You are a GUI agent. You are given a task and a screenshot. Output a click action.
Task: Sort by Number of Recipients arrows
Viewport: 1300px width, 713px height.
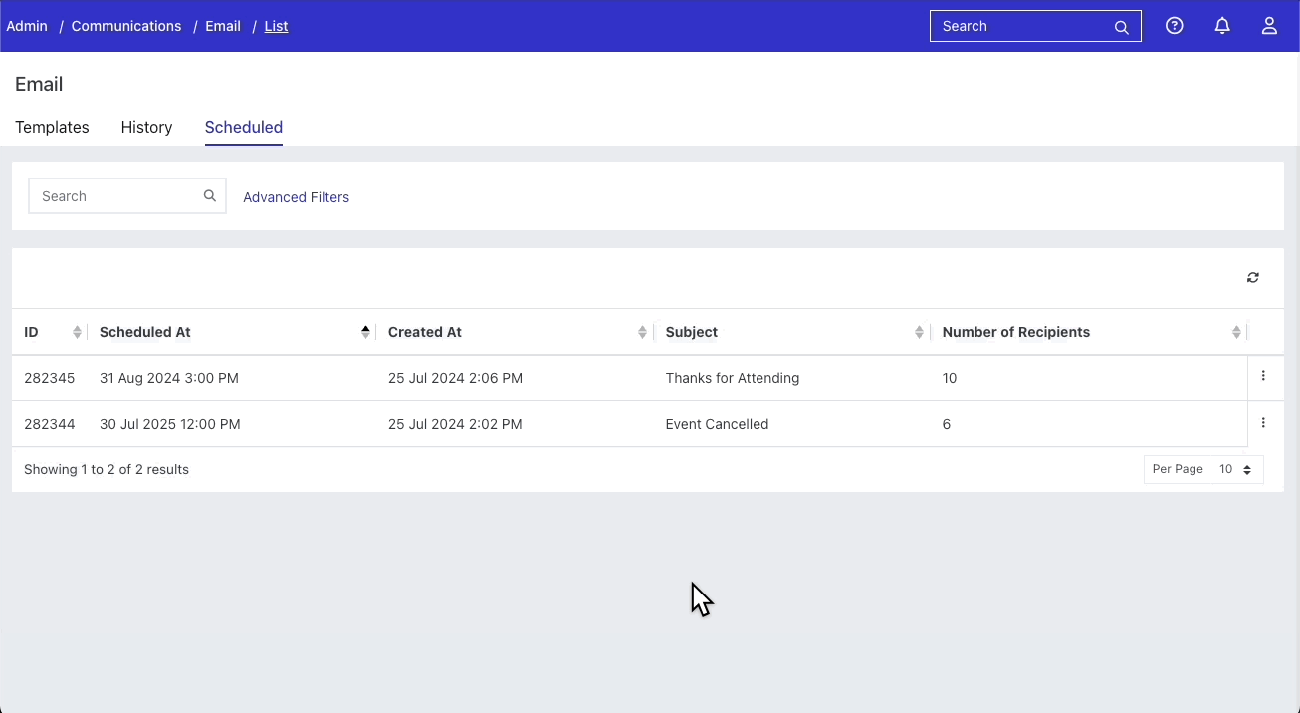point(1236,332)
